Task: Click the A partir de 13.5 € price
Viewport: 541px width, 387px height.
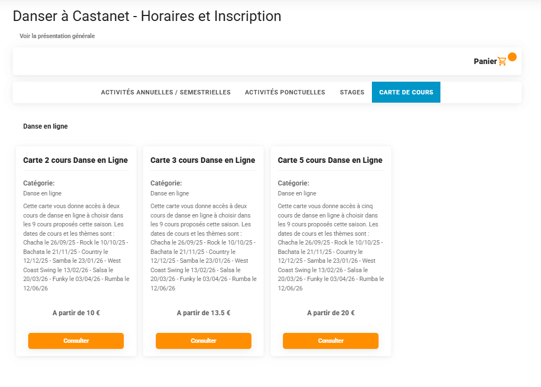Action: coord(203,313)
